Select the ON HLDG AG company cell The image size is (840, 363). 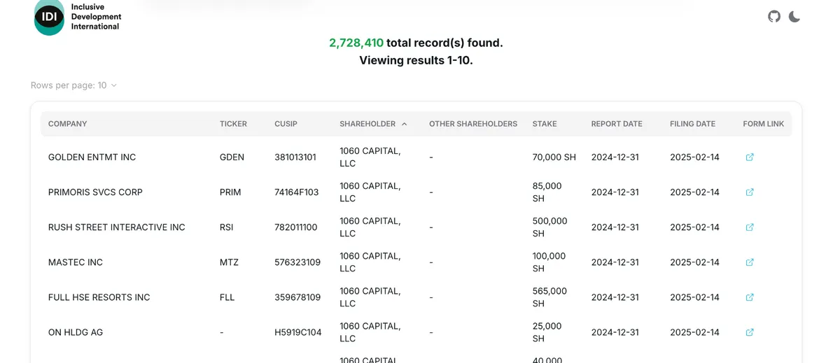76,332
